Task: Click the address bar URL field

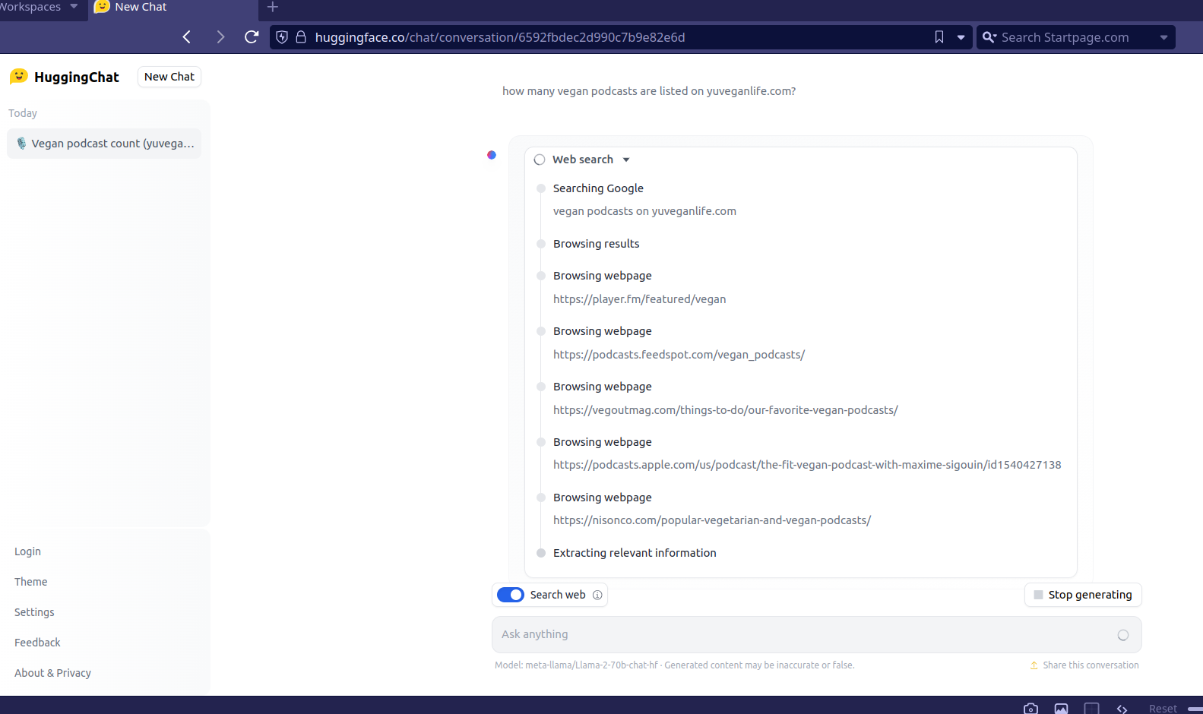Action: click(x=619, y=37)
